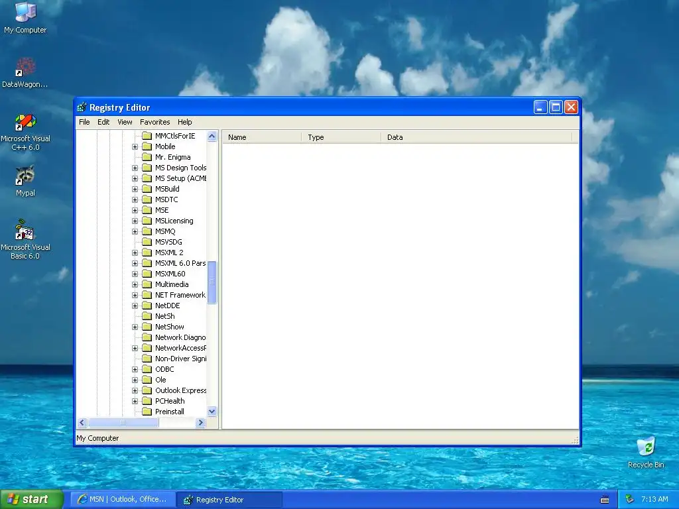
Task: Maximize the Registry Editor window
Action: (556, 107)
